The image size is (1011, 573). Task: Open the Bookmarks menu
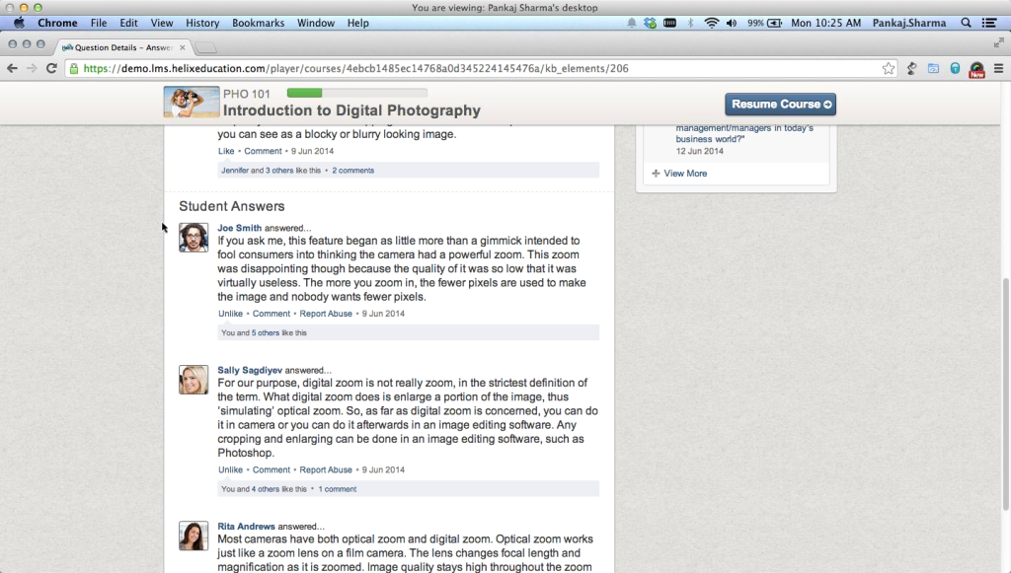[258, 24]
